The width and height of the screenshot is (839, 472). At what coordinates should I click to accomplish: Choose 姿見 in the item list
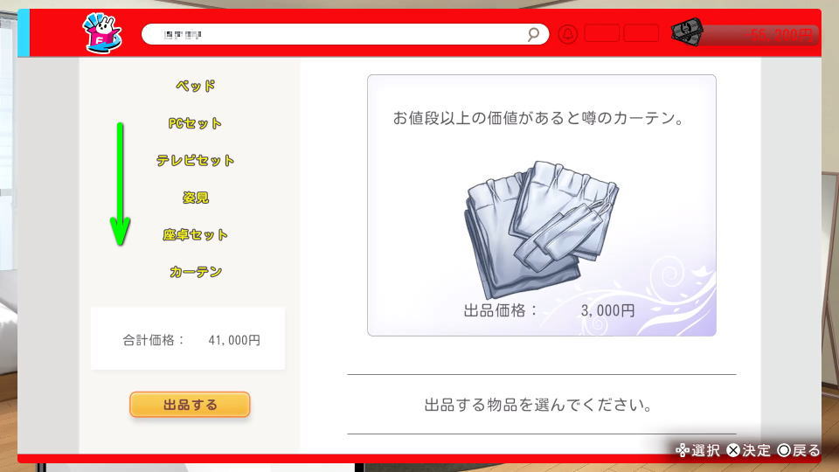click(x=195, y=198)
